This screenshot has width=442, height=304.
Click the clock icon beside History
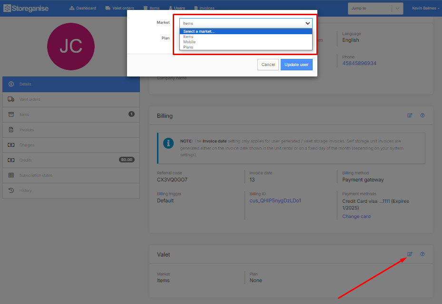coord(11,190)
